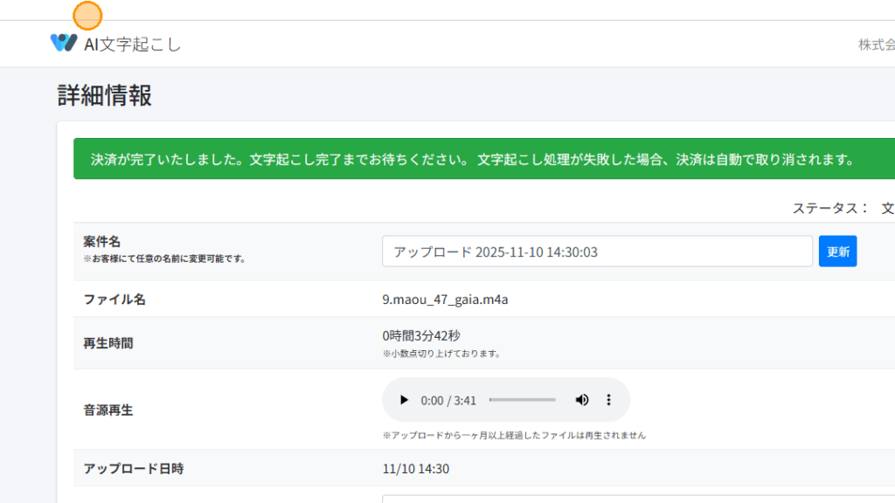This screenshot has height=503, width=895.
Task: Select the upload date 11/10 14:30
Action: (415, 469)
